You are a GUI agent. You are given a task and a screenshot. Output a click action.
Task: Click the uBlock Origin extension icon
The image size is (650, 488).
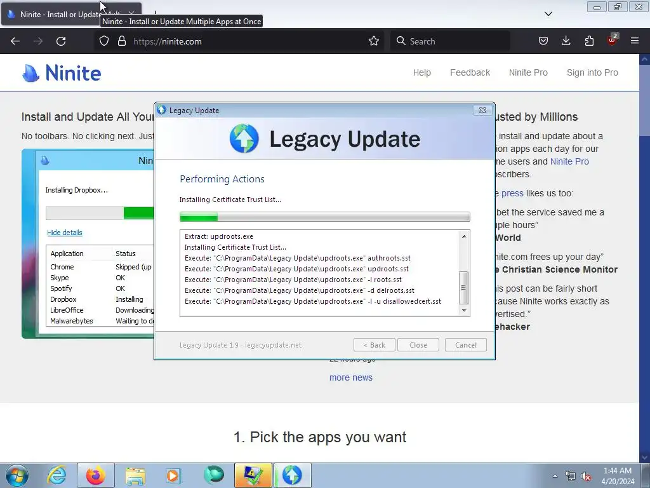613,40
